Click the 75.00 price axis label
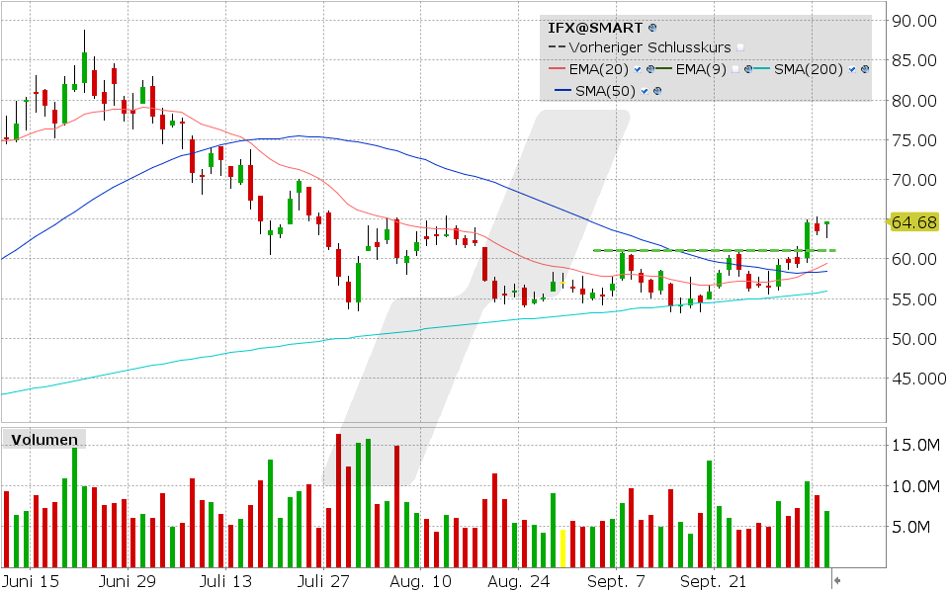Screen dimensions: 949x593 [914, 140]
